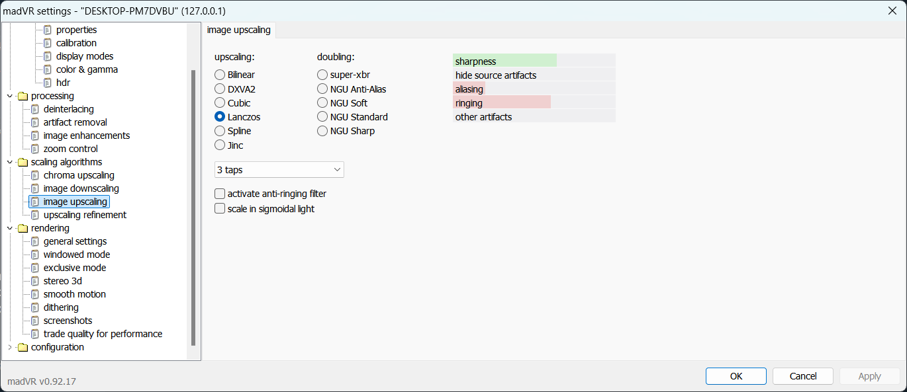Select upscaling refinement in the tree
The width and height of the screenshot is (907, 392).
click(85, 215)
